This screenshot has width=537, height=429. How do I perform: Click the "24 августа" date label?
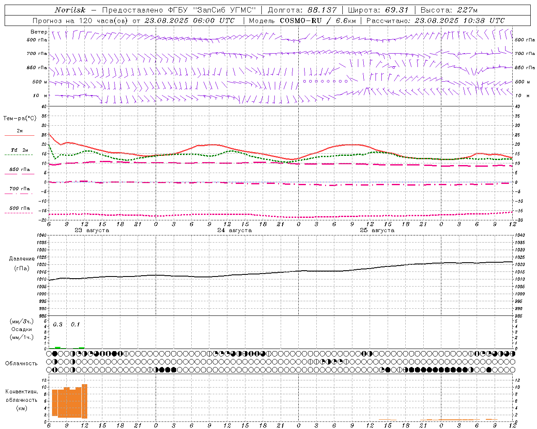point(235,230)
